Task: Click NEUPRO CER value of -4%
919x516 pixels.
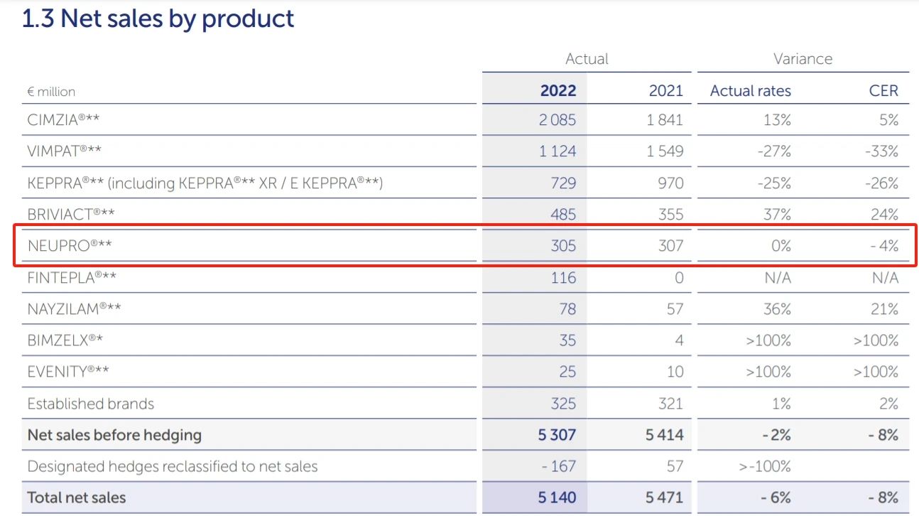Action: click(884, 246)
